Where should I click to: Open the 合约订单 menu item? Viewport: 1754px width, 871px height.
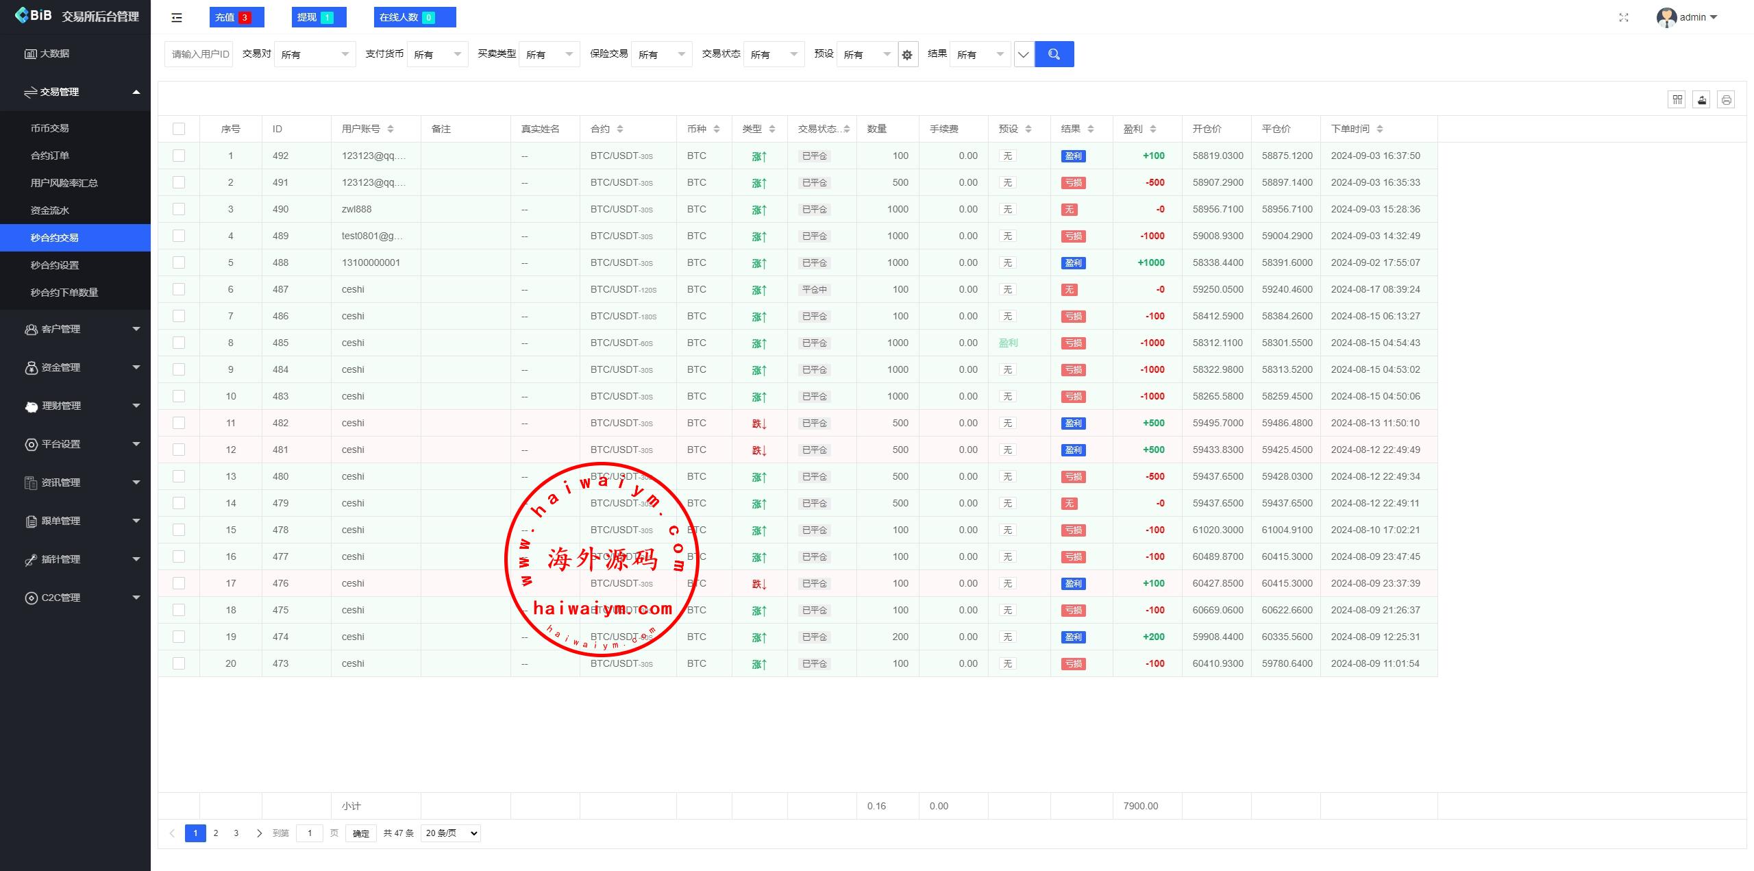click(50, 156)
